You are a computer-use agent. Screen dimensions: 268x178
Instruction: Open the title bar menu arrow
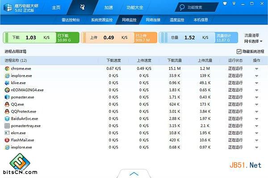pos(234,4)
